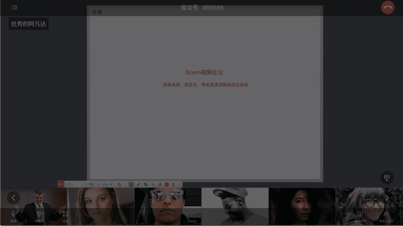The image size is (403, 226).
Task: Click zoom in plus button
Action: point(112,184)
